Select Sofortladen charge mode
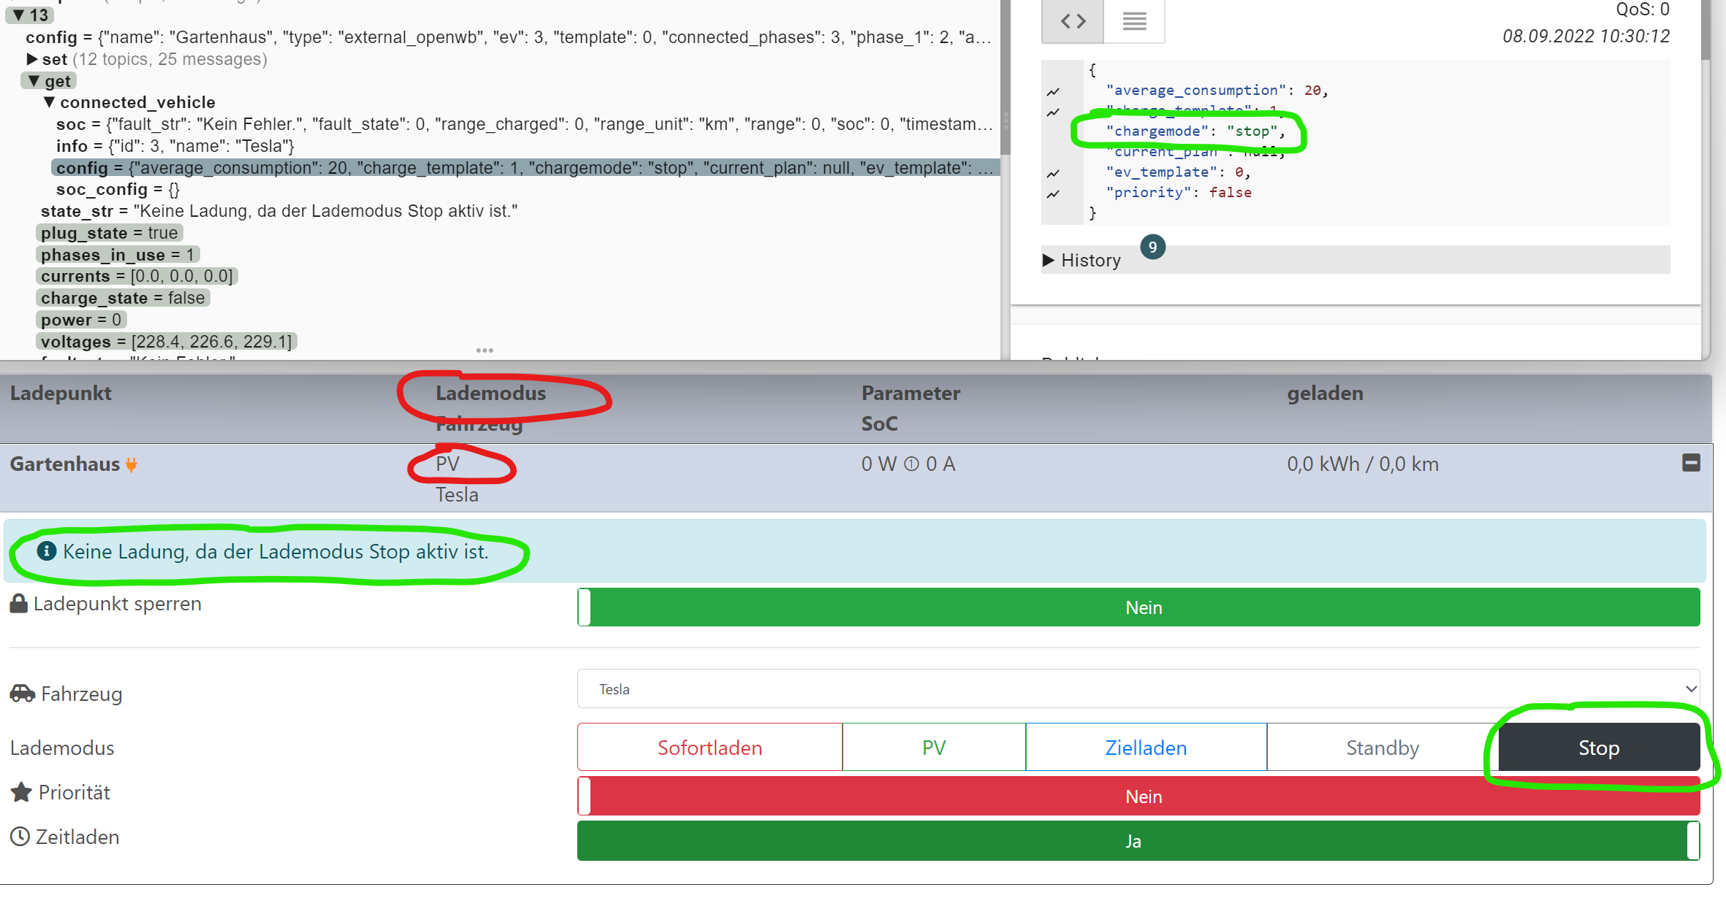This screenshot has width=1726, height=898. click(x=710, y=748)
